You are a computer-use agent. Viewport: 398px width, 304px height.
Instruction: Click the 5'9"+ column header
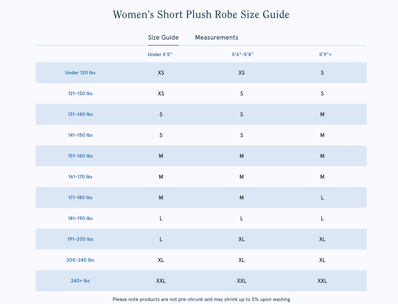coord(325,54)
